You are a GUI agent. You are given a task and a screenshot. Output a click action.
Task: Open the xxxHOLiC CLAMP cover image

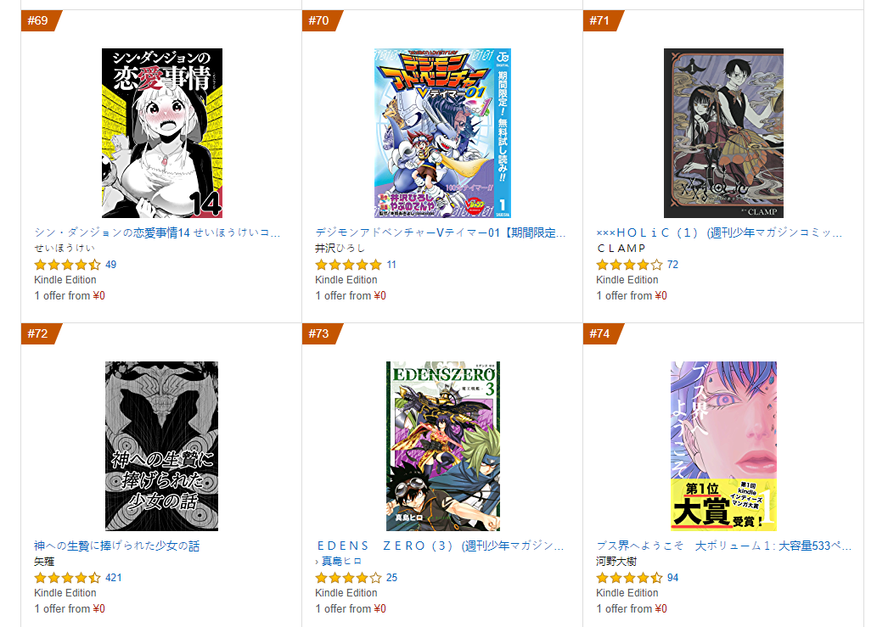[723, 133]
